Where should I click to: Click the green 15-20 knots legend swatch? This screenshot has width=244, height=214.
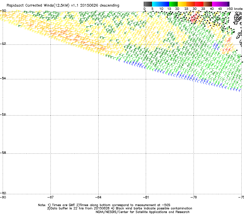click(173, 4)
